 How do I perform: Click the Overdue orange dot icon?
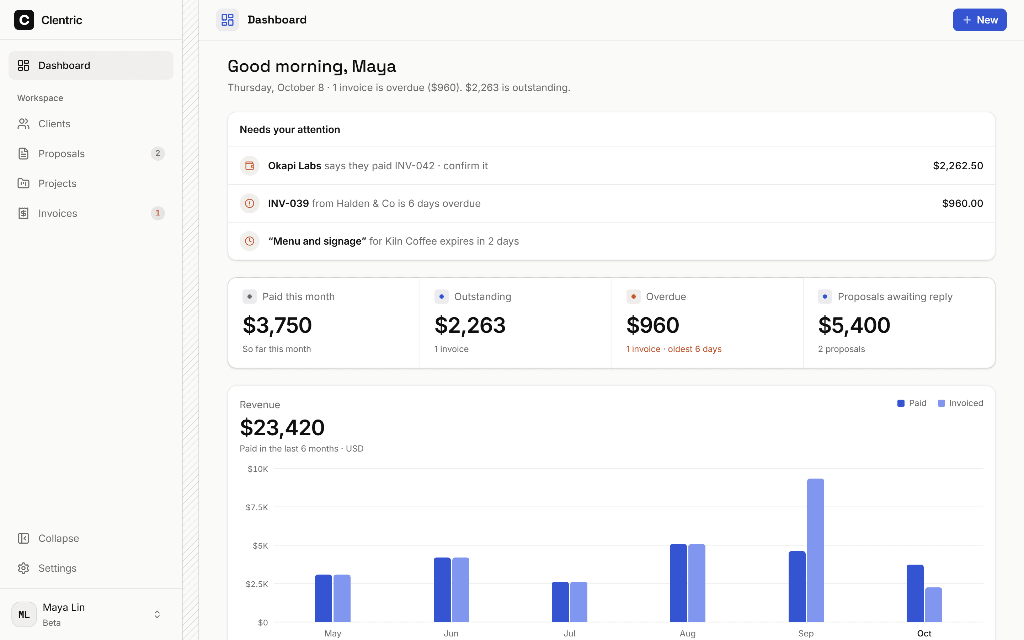click(x=634, y=297)
